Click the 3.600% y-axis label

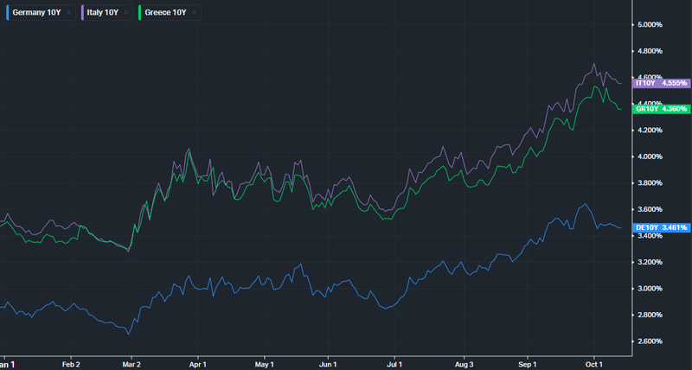[650, 209]
